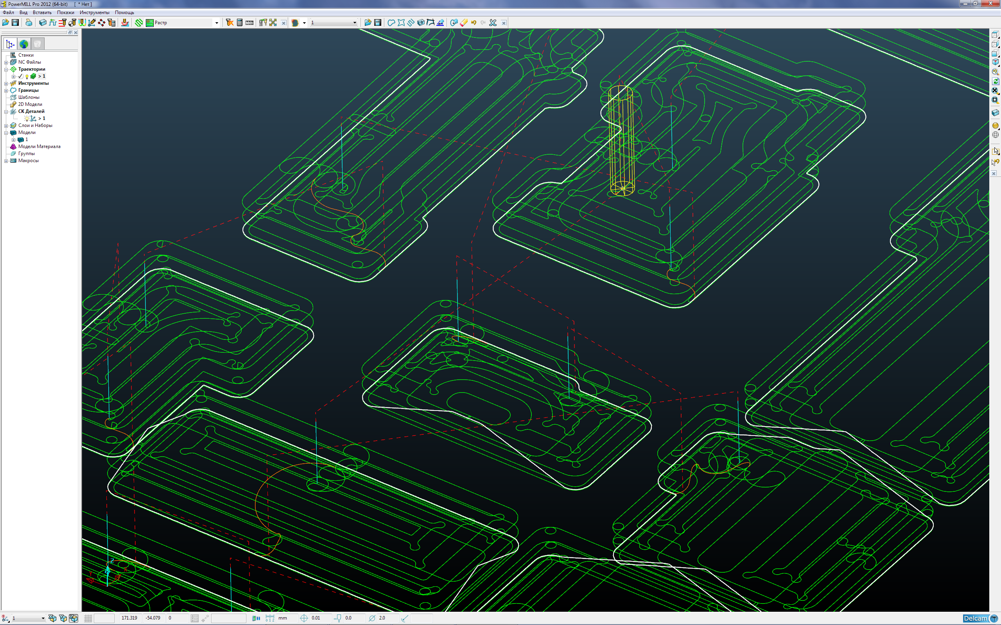Viewport: 1001px width, 625px height.
Task: Click the toolpath simulation icon with the red tool
Action: [x=125, y=23]
